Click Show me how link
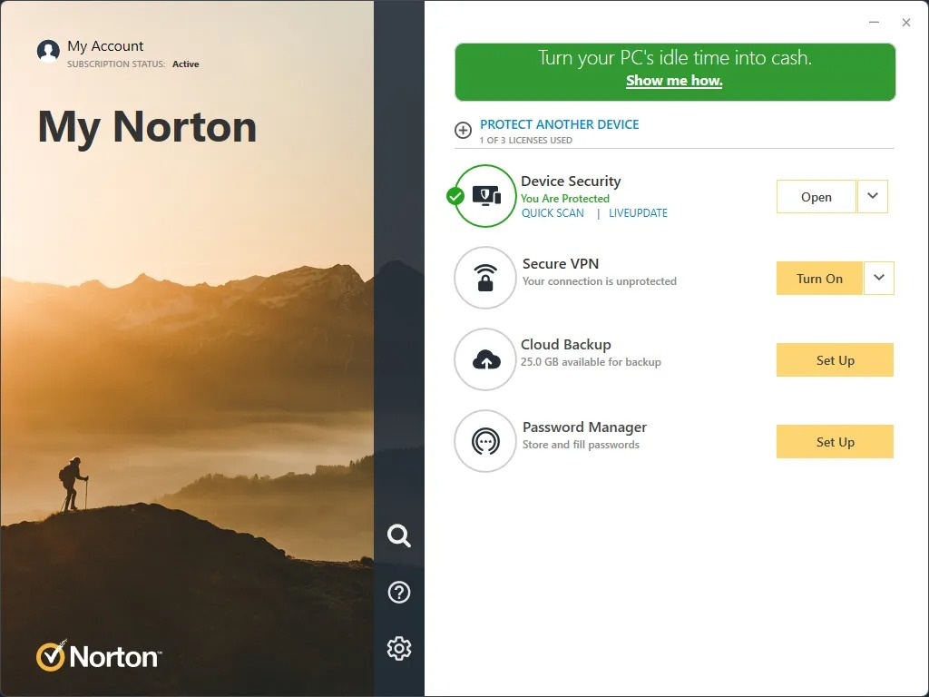The height and width of the screenshot is (697, 929). (674, 81)
